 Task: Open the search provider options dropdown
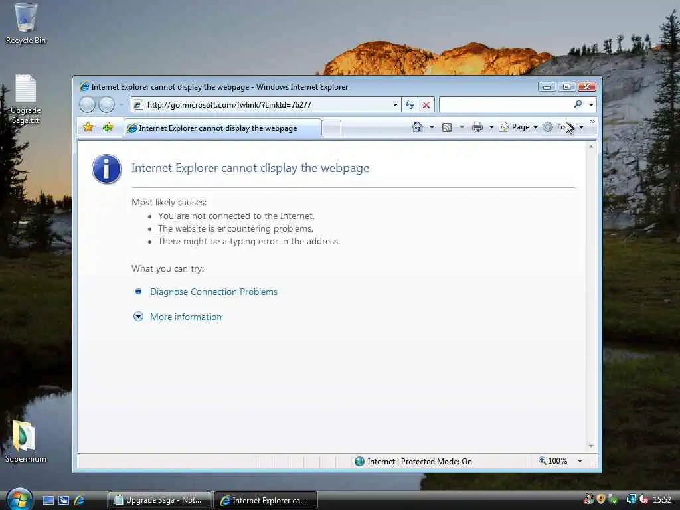click(x=591, y=104)
